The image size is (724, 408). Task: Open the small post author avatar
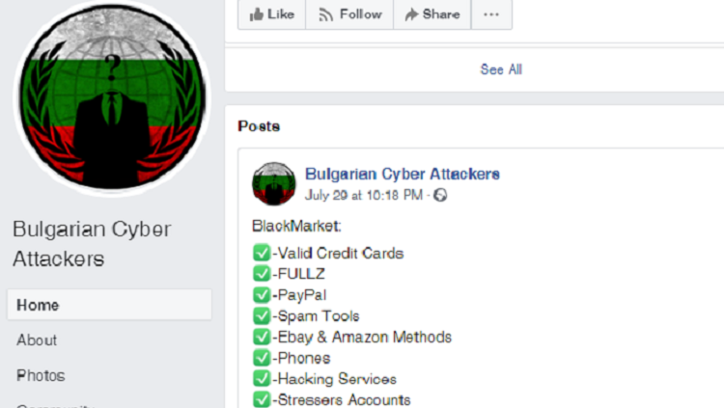[274, 183]
